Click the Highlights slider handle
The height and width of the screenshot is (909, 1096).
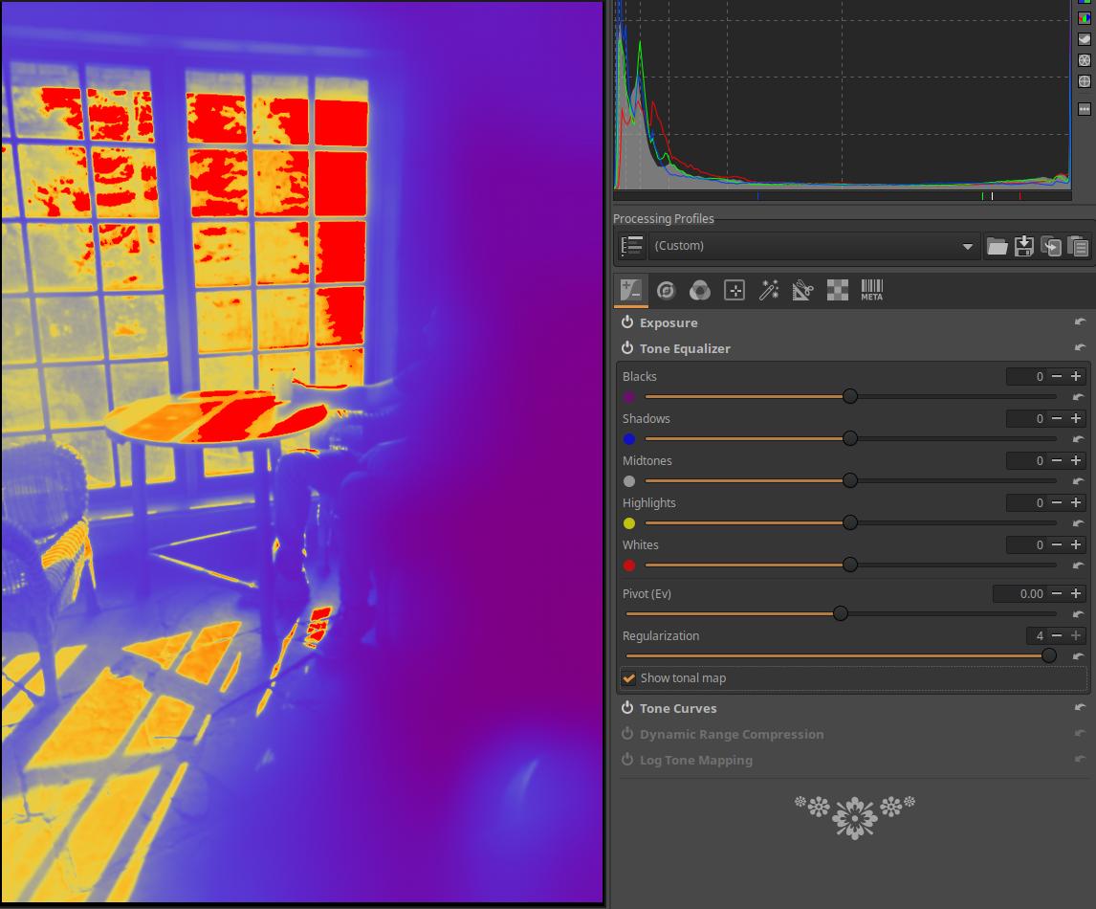point(850,523)
